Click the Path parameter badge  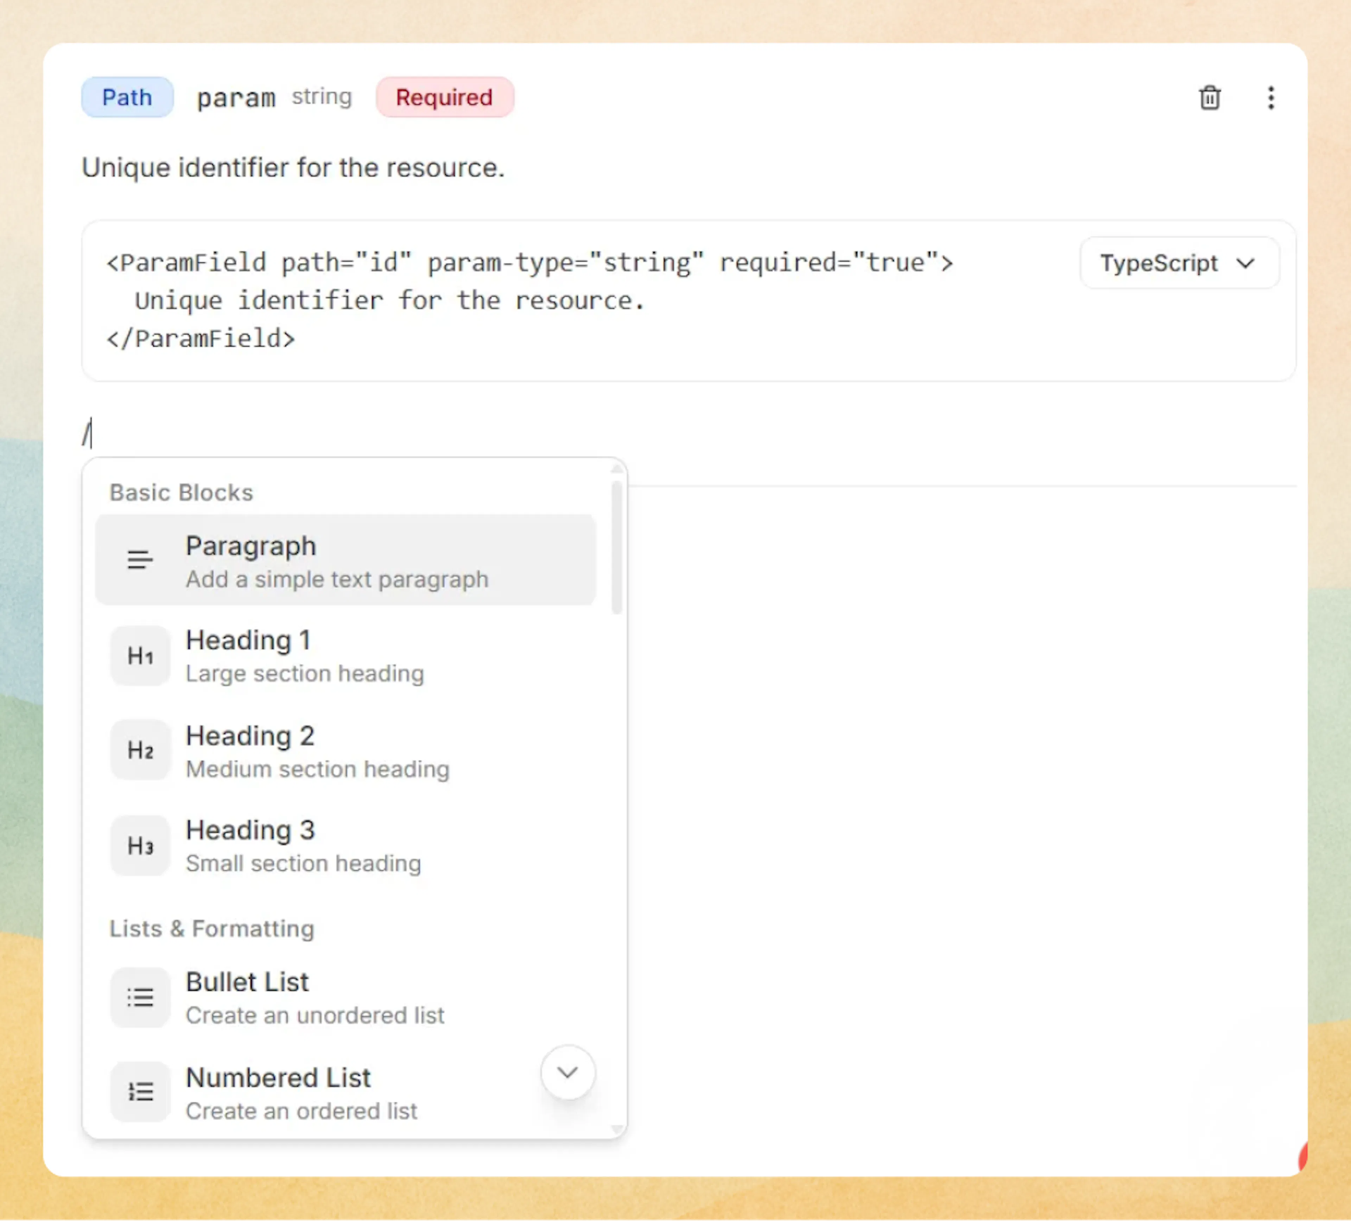pos(127,97)
